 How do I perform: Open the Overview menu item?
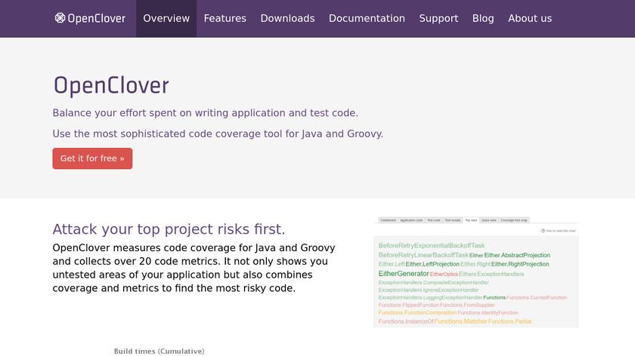click(166, 18)
